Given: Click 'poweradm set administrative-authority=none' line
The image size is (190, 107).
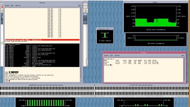Looking at the screenshot, I should click(21, 80).
